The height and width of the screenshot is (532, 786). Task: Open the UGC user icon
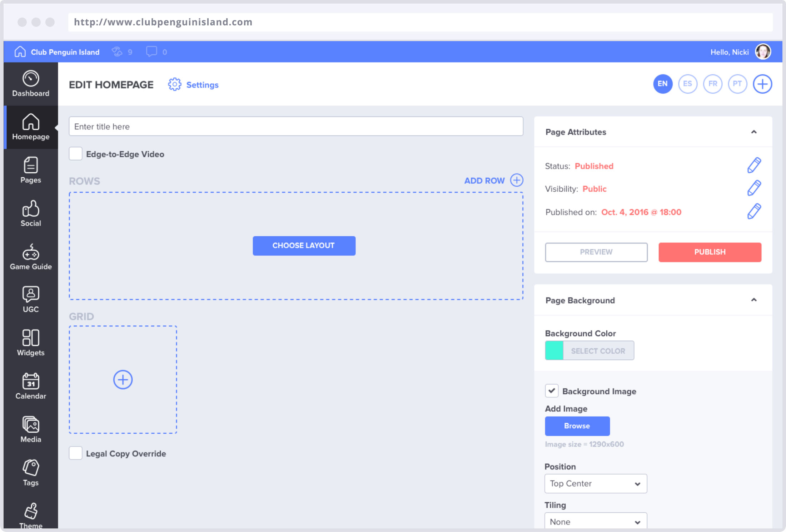pos(31,295)
